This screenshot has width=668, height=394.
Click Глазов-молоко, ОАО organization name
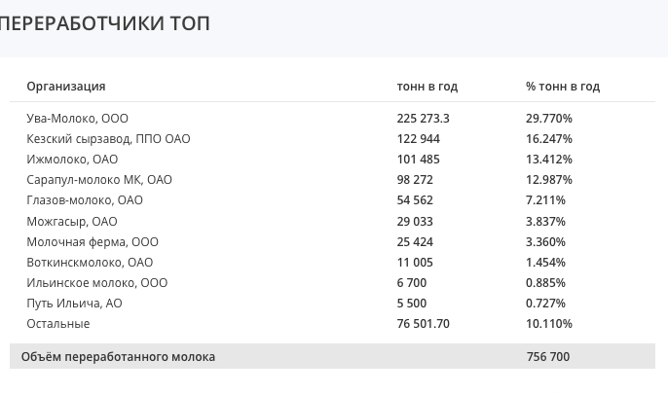pyautogui.click(x=85, y=200)
